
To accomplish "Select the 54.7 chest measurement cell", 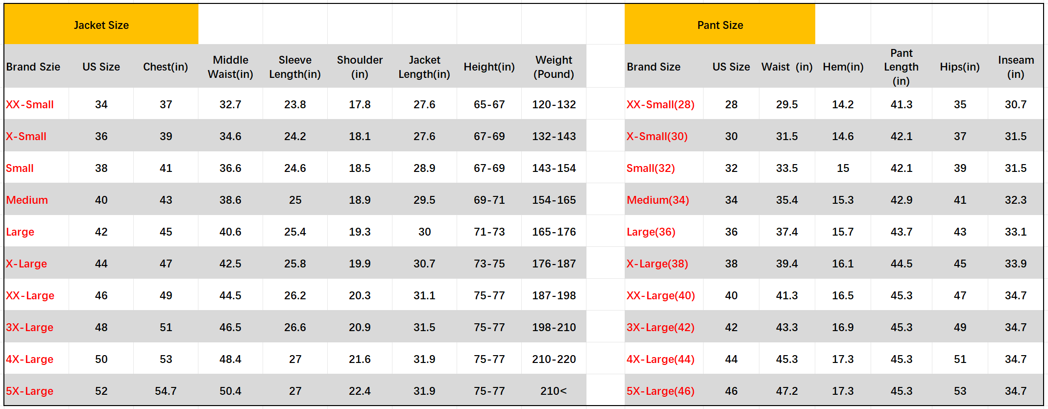I will pyautogui.click(x=166, y=391).
